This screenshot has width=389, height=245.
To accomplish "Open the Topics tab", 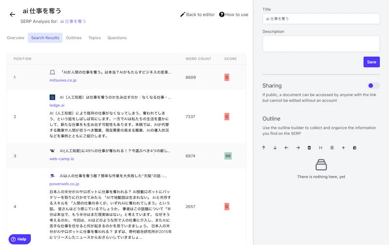I will 94,38.
